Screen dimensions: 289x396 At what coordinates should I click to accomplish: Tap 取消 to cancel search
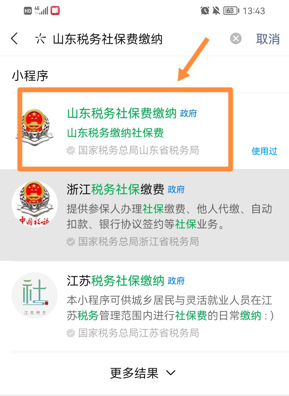[268, 39]
